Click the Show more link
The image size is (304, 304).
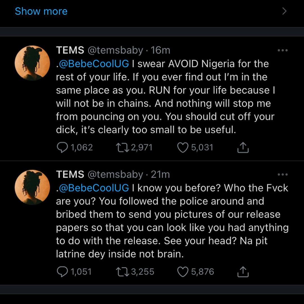coord(41,11)
